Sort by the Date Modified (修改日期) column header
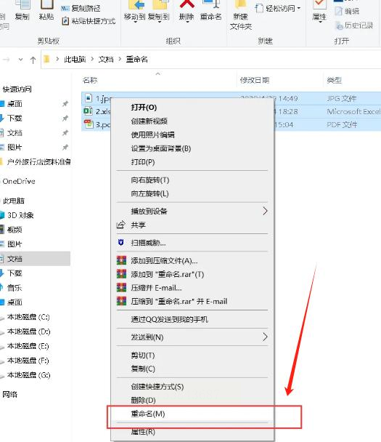This screenshot has width=381, height=442. 255,81
